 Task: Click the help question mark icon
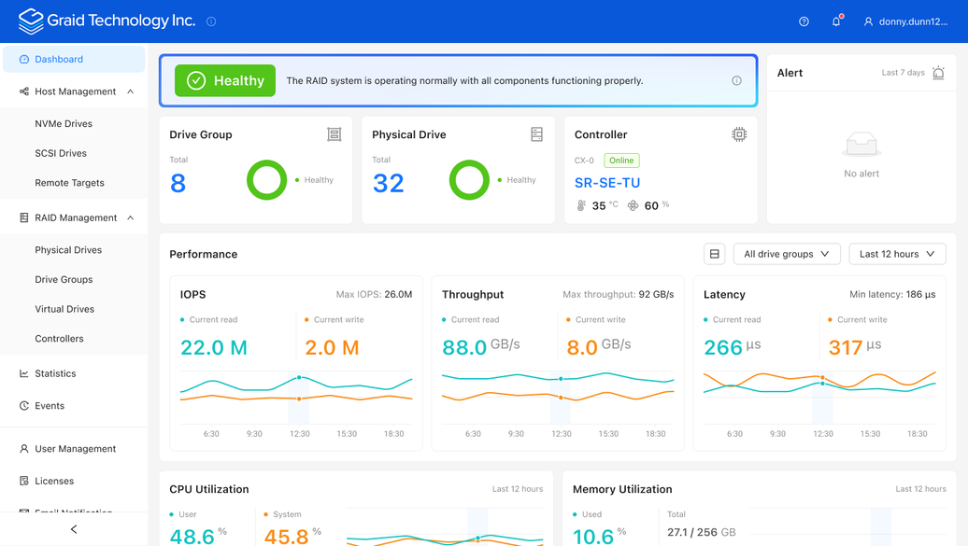pos(804,21)
